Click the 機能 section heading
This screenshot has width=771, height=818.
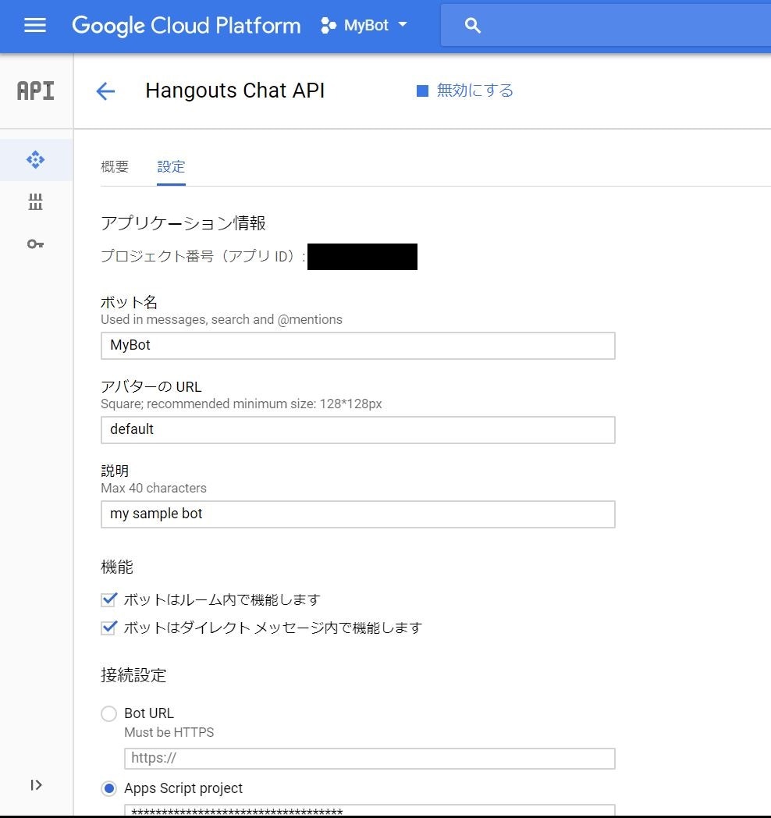click(x=117, y=567)
